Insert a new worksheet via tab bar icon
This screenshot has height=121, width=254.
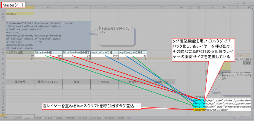tap(128, 118)
